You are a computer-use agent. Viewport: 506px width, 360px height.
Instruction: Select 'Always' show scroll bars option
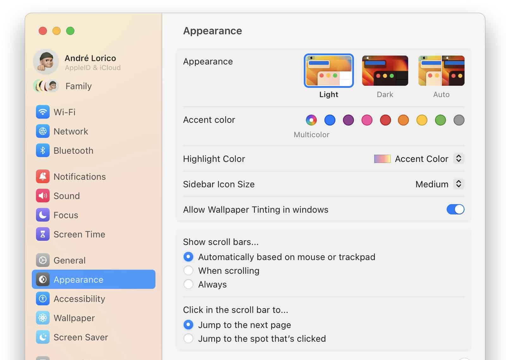188,284
